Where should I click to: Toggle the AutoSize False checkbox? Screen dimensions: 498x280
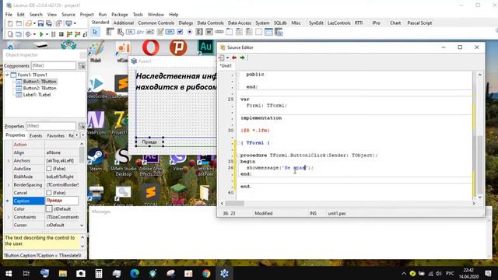coord(49,169)
